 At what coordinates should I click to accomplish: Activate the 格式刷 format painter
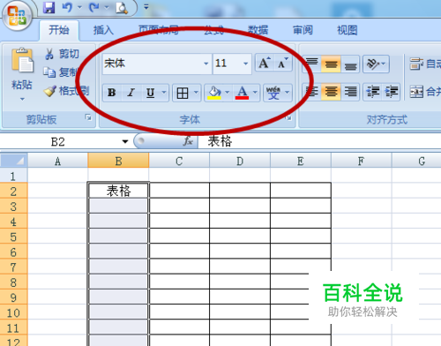coord(66,91)
